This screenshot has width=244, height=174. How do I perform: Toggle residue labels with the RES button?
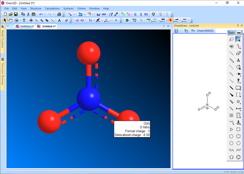pos(146,14)
